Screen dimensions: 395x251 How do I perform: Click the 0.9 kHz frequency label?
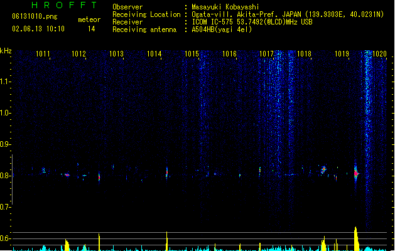(5, 144)
